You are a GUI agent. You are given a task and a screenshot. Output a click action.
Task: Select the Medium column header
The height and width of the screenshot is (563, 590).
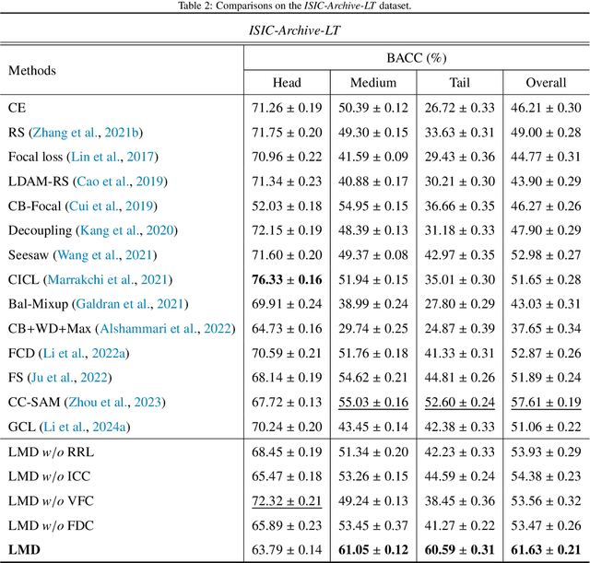[373, 83]
